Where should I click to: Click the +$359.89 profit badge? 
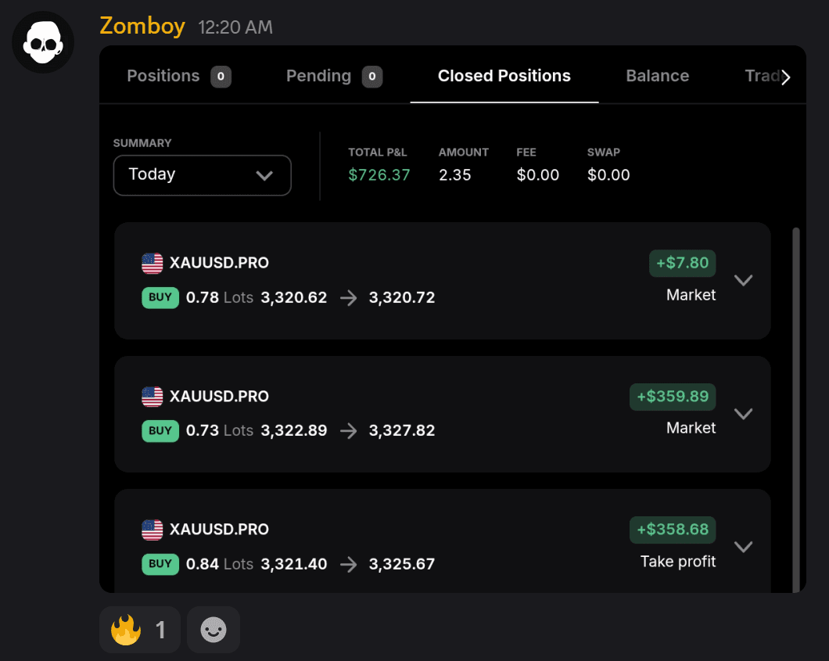tap(673, 397)
